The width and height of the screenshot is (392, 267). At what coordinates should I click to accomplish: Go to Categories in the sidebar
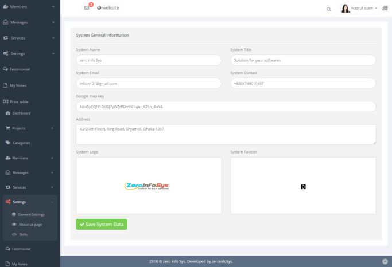(21, 143)
